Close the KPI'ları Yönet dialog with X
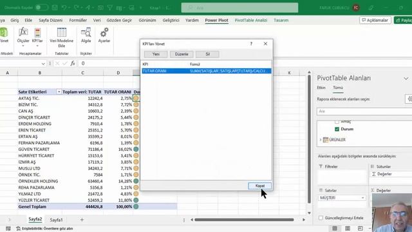 pyautogui.click(x=265, y=44)
